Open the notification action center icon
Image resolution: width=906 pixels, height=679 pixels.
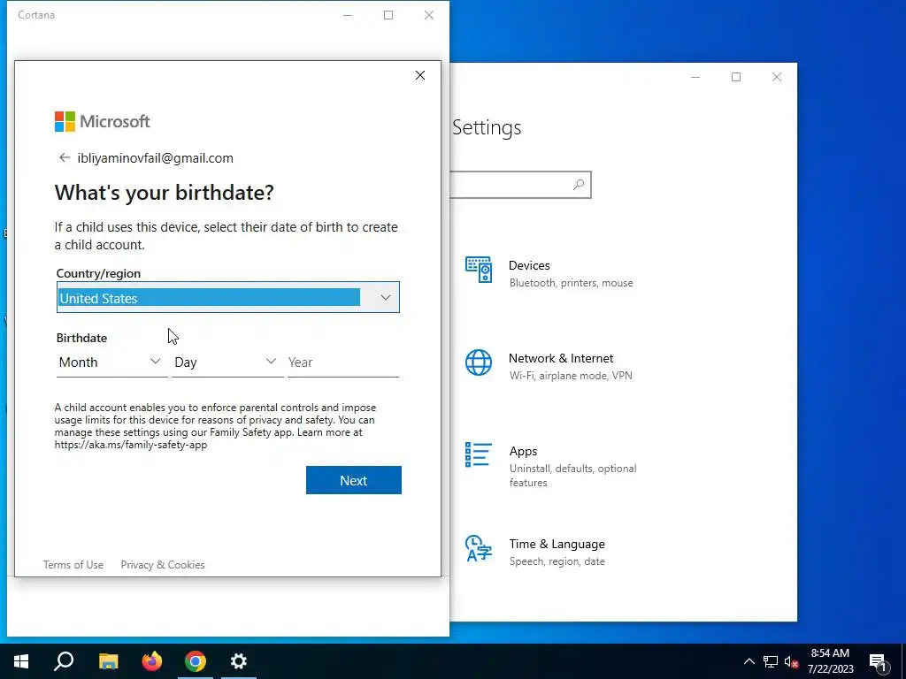(x=878, y=662)
